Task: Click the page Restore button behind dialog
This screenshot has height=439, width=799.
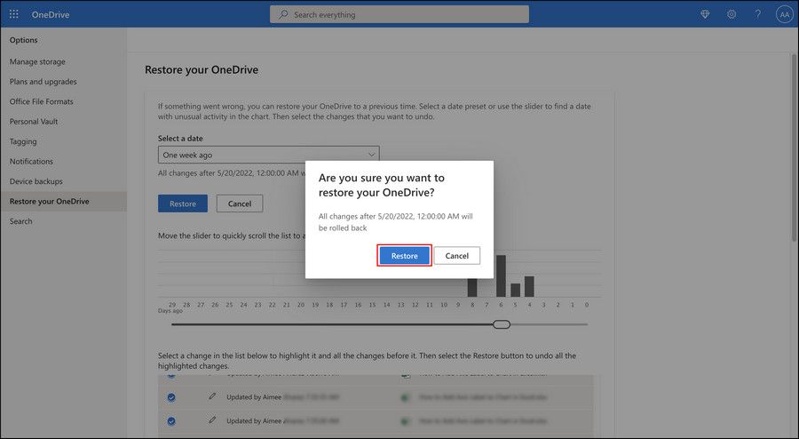Action: pos(182,204)
